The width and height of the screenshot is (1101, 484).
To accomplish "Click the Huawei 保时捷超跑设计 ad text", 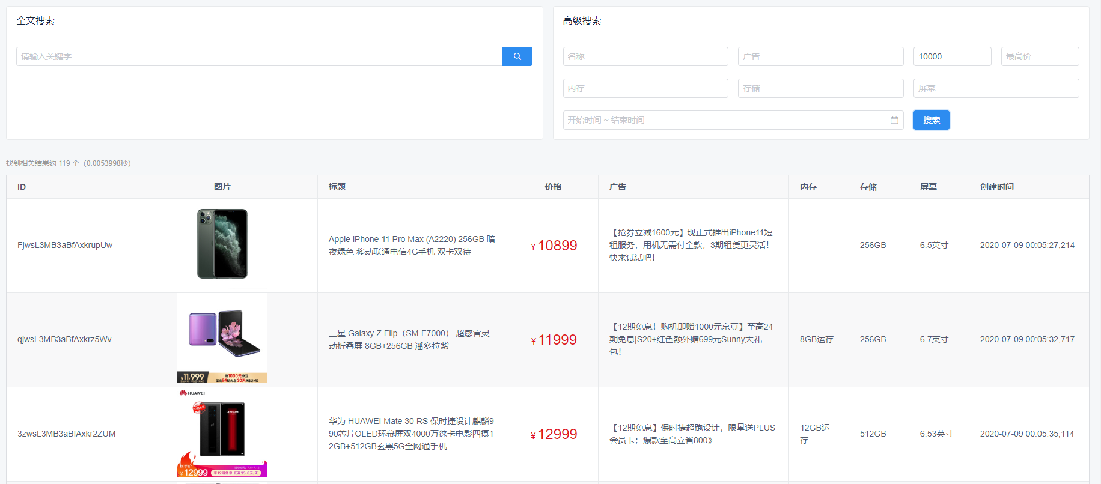I will (692, 434).
